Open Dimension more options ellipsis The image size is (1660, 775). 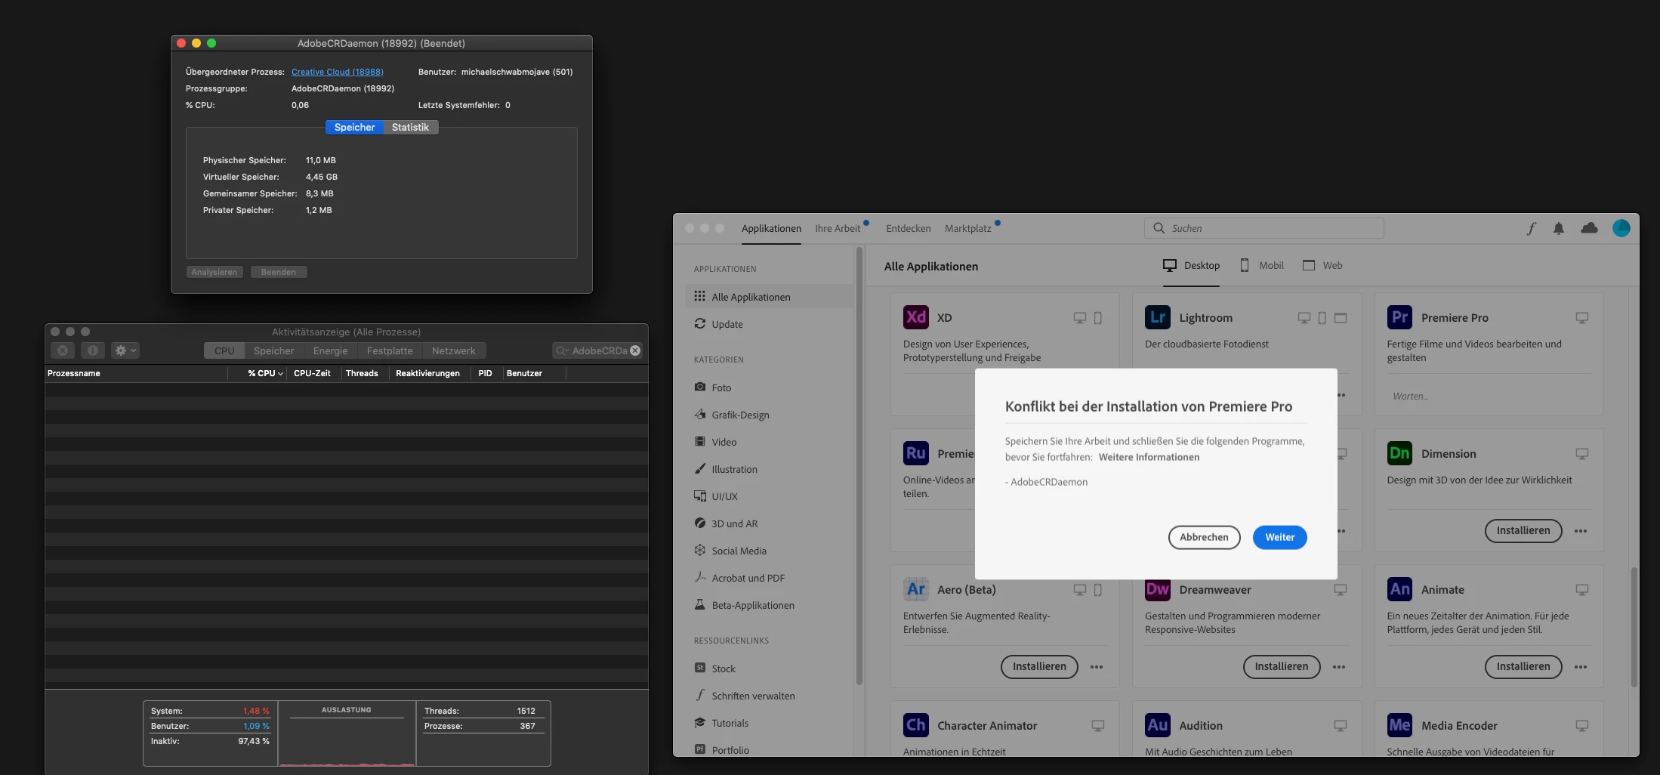pyautogui.click(x=1580, y=531)
